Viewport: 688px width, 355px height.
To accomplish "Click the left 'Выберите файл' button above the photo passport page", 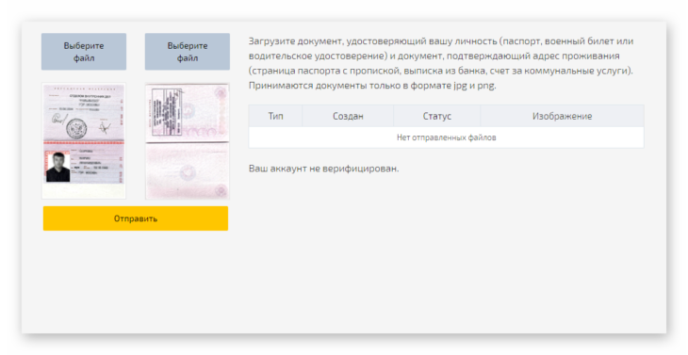I will (84, 52).
